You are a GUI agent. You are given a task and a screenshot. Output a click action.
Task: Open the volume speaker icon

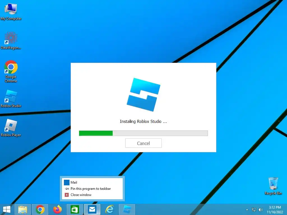(x=261, y=209)
